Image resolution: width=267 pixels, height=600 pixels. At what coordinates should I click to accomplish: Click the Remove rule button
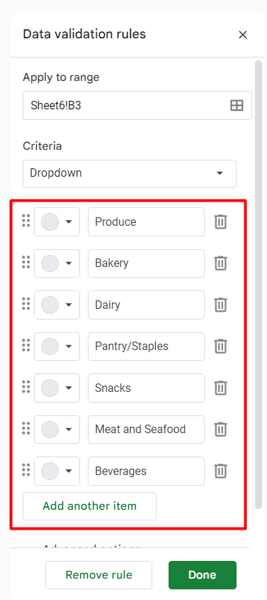[x=98, y=575]
